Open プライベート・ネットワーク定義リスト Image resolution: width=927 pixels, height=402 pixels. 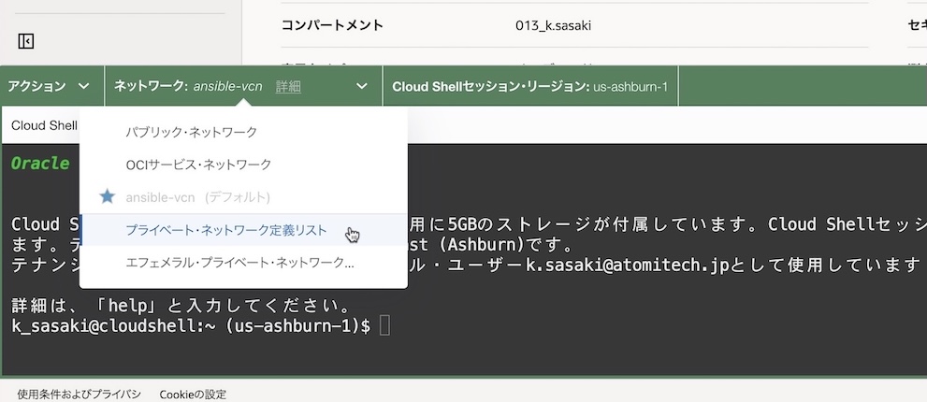tap(243, 230)
